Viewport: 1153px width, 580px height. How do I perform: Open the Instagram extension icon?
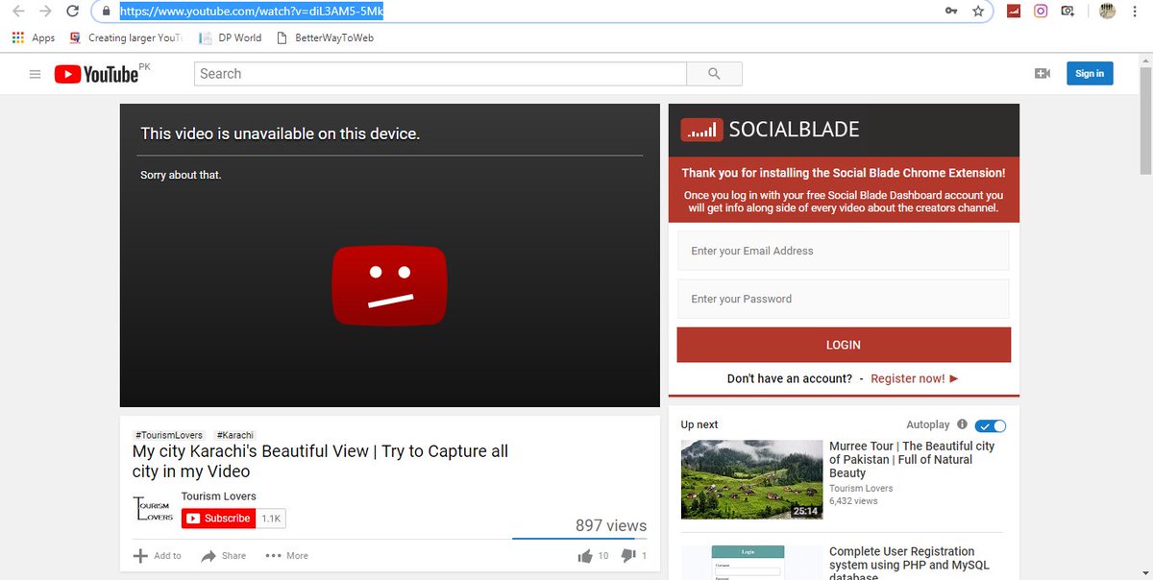click(1041, 12)
